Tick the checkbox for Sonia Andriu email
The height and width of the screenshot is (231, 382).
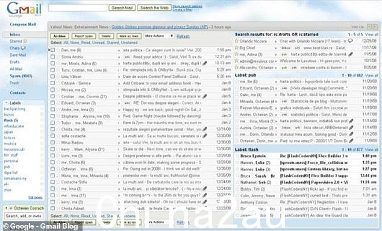click(x=52, y=57)
